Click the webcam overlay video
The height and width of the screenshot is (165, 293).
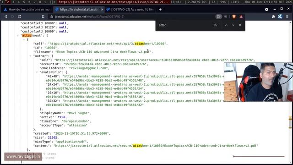click(258, 82)
